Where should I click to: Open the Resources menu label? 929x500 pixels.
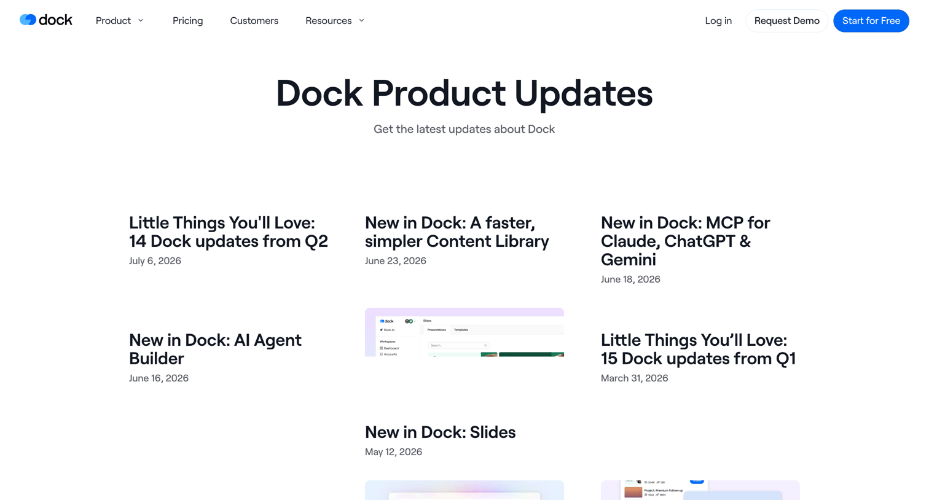[x=328, y=21]
